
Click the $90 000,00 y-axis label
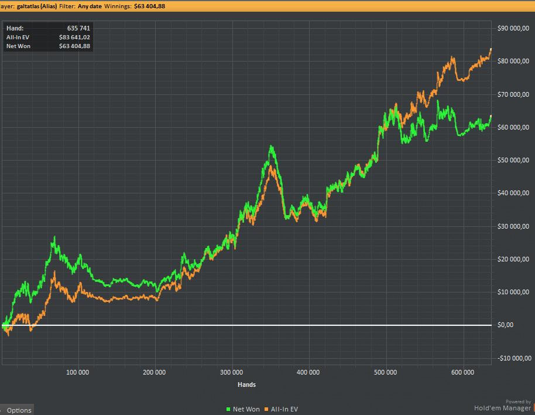pos(513,28)
